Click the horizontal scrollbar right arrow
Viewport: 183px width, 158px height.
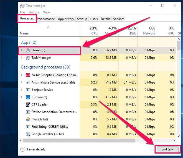(x=174, y=141)
